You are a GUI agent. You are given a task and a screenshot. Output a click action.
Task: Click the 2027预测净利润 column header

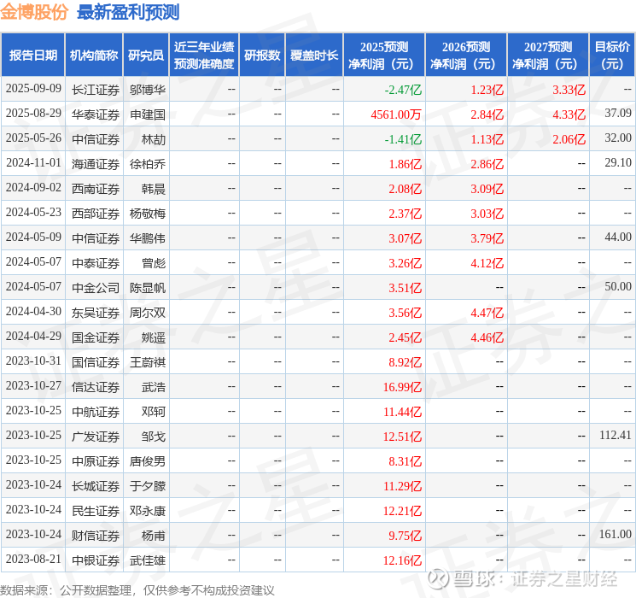coord(547,55)
